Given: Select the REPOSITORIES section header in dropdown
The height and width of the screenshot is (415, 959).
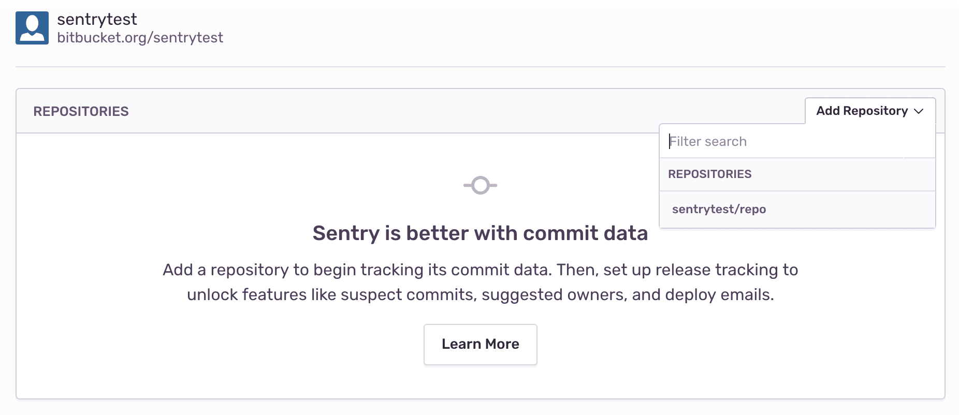Looking at the screenshot, I should tap(710, 174).
